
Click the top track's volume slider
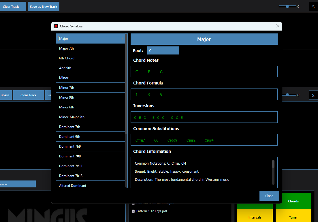[287, 6]
